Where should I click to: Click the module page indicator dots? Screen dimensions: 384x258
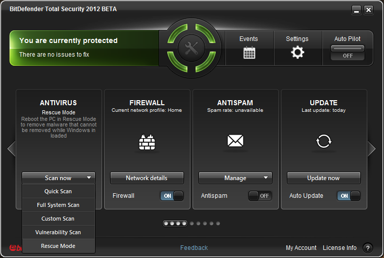point(191,223)
